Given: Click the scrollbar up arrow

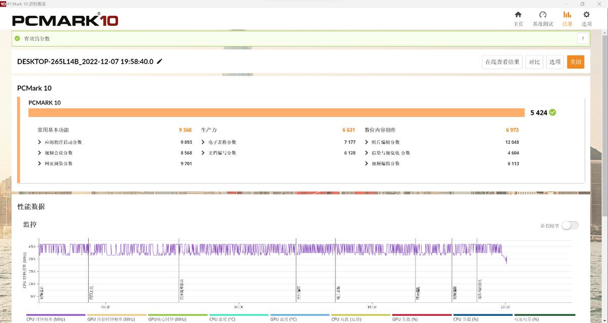Looking at the screenshot, I should [605, 32].
